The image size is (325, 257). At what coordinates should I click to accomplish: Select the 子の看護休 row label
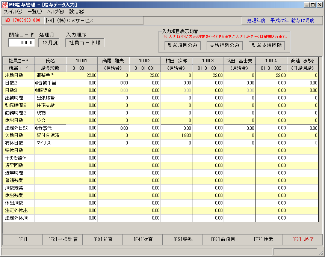pos(19,158)
